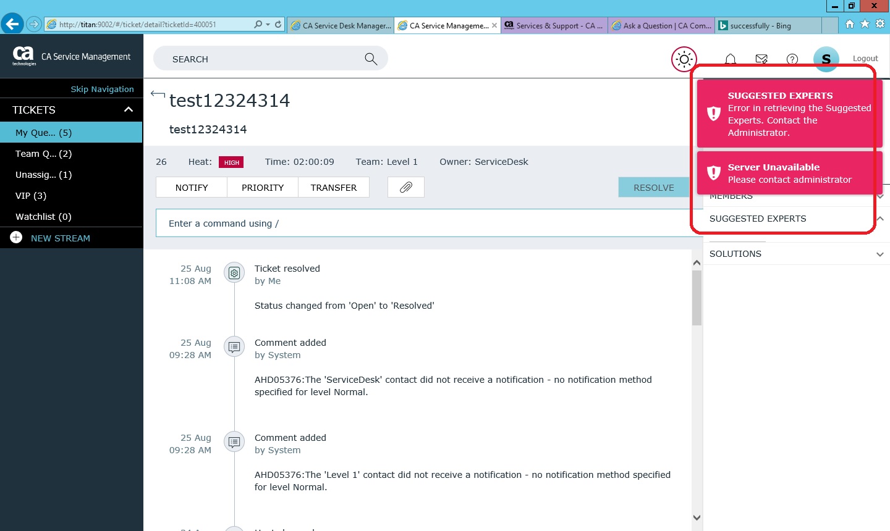Screen dimensions: 890x531
Task: Select VIP (3) stream
Action: [71, 195]
